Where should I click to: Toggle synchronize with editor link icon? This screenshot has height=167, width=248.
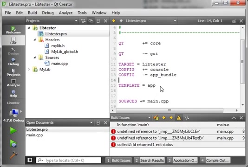91,21
